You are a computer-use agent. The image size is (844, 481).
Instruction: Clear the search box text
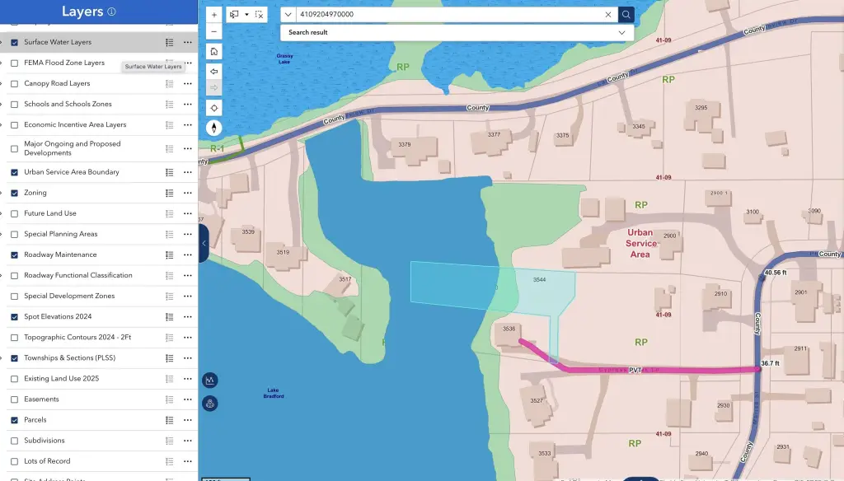(608, 15)
